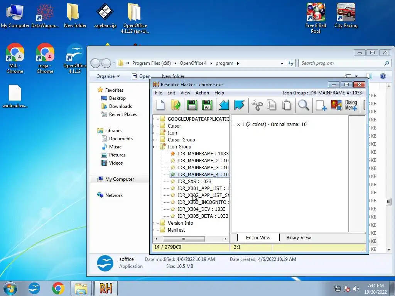Click the Add blank resource icon
This screenshot has height=296, width=395.
(321, 105)
